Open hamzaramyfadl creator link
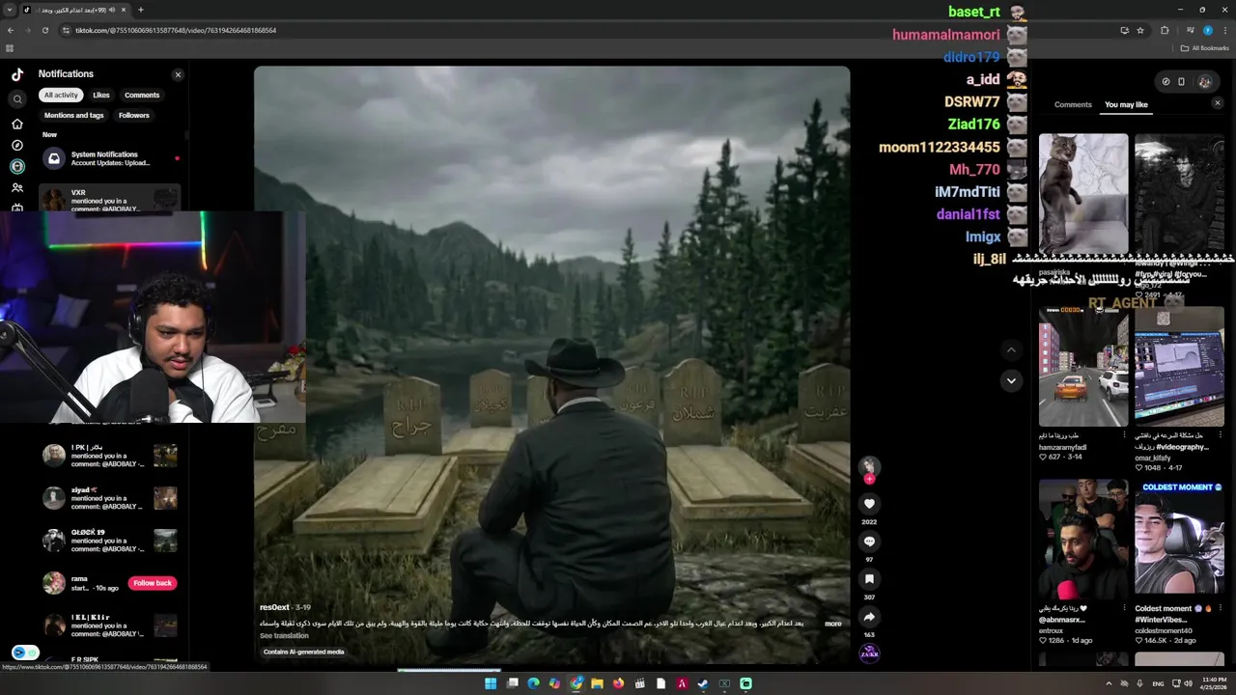This screenshot has height=695, width=1236. pyautogui.click(x=1062, y=447)
